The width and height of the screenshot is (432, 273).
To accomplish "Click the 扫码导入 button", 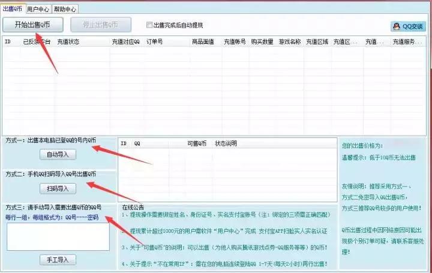I will coord(58,189).
